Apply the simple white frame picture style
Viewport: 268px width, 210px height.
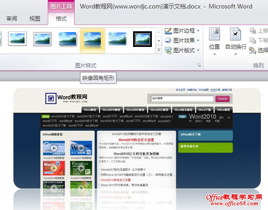(x=17, y=38)
